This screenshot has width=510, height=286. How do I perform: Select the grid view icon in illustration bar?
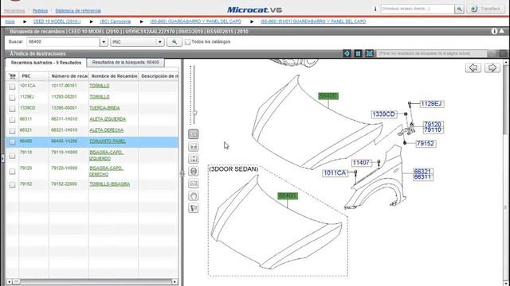tap(358, 53)
